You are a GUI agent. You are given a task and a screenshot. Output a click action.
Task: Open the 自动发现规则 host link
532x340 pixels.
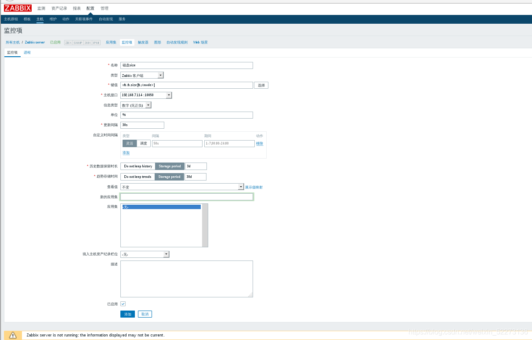coord(177,43)
